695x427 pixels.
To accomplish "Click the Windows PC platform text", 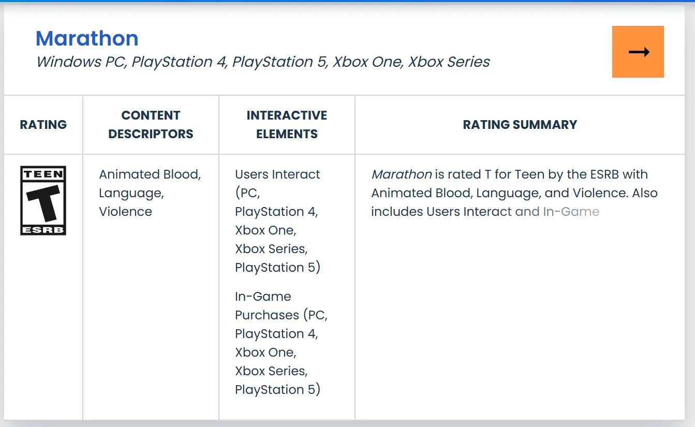I will click(79, 62).
